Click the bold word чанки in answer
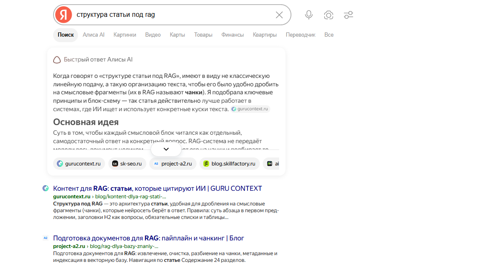Screen dimensions: 490x272 (194, 92)
